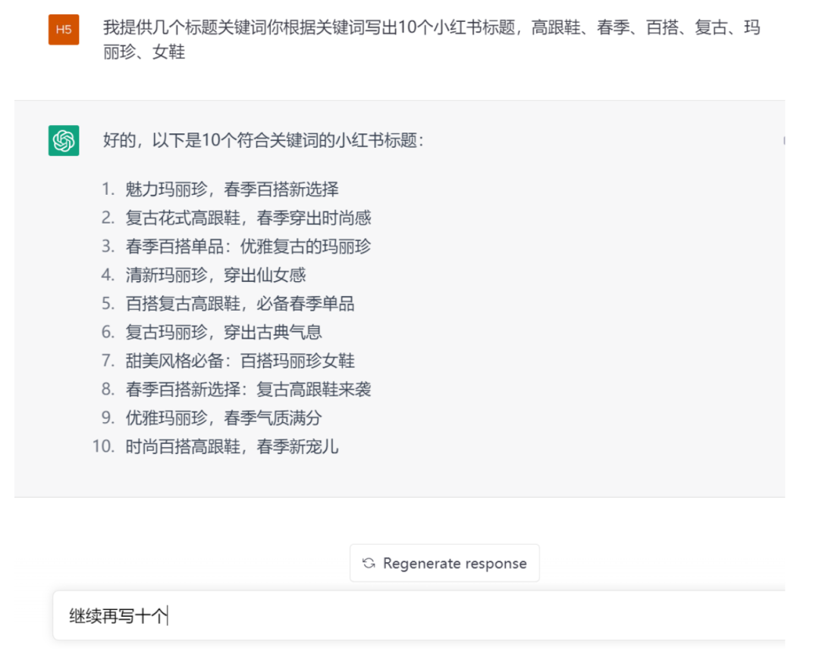The width and height of the screenshot is (819, 660).
Task: Click the green ChatGPT assistant avatar icon
Action: 63,139
